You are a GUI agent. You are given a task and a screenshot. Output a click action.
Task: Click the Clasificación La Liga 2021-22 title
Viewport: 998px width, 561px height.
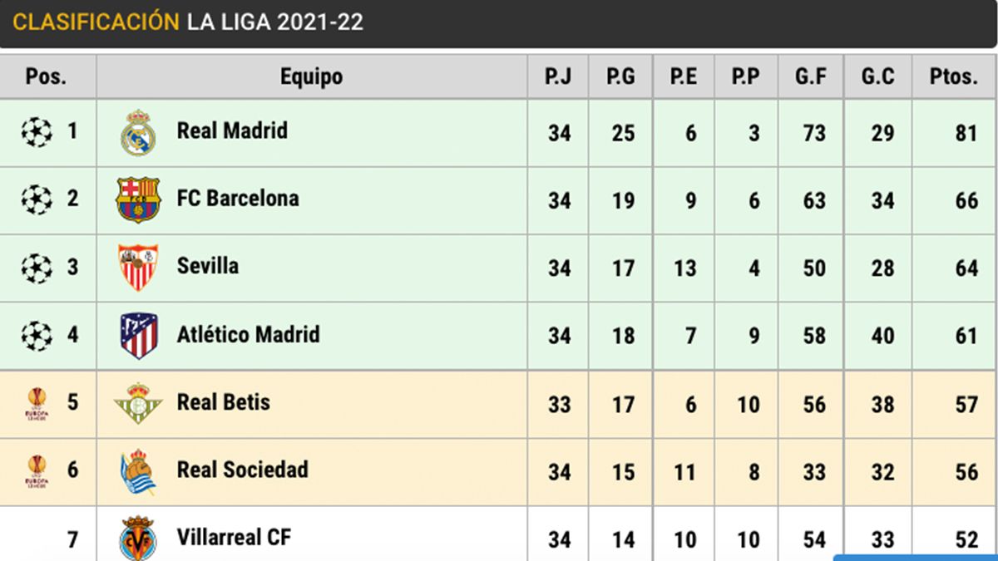(188, 22)
